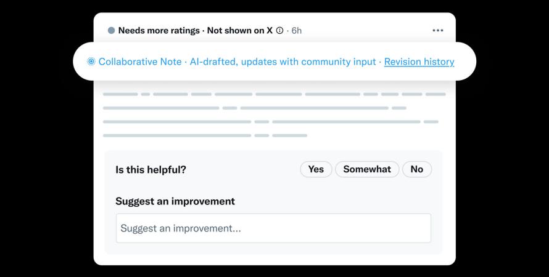Viewport: 549px width, 277px height.
Task: Click the AI-drafted, updates with community input text
Action: [x=282, y=62]
